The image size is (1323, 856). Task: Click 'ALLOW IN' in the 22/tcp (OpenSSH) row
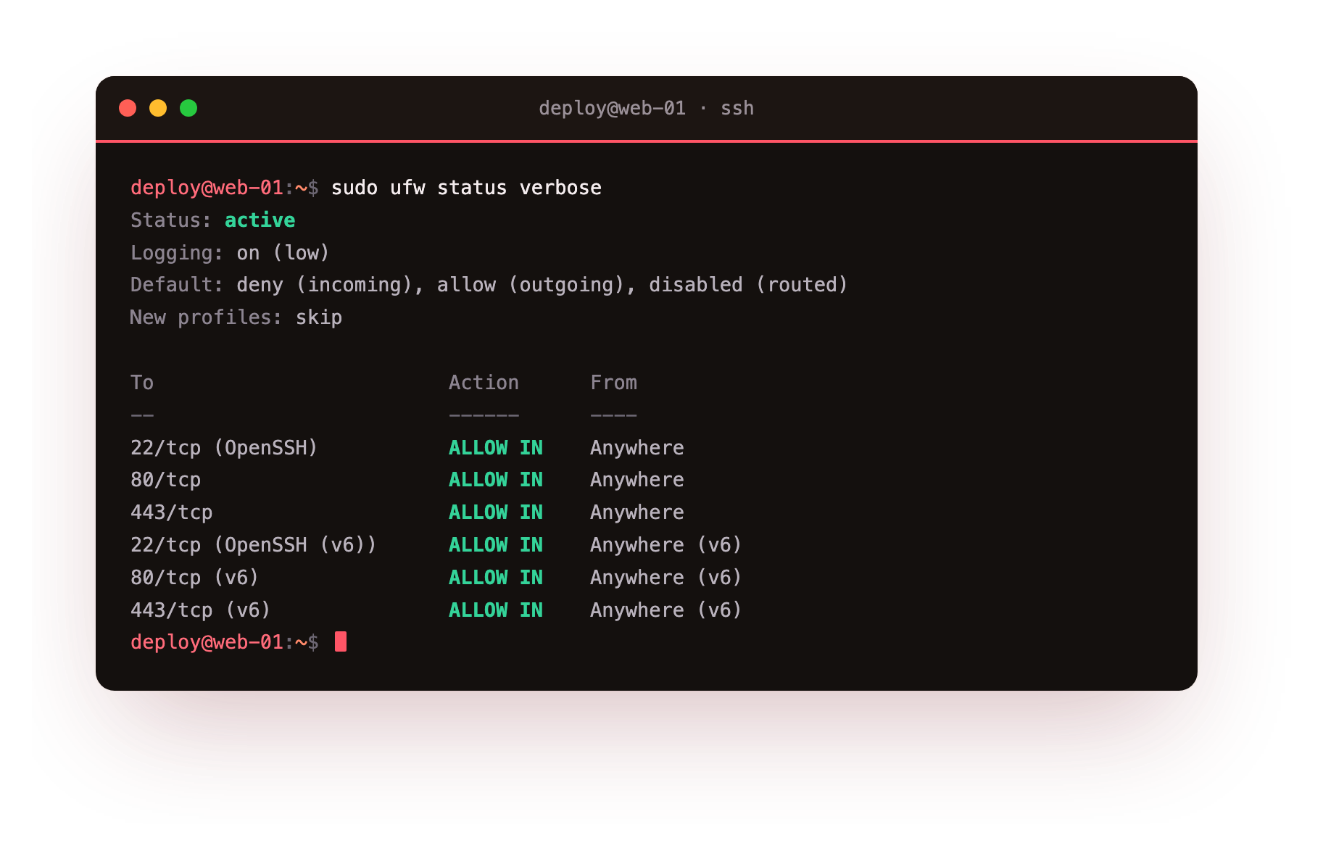496,447
